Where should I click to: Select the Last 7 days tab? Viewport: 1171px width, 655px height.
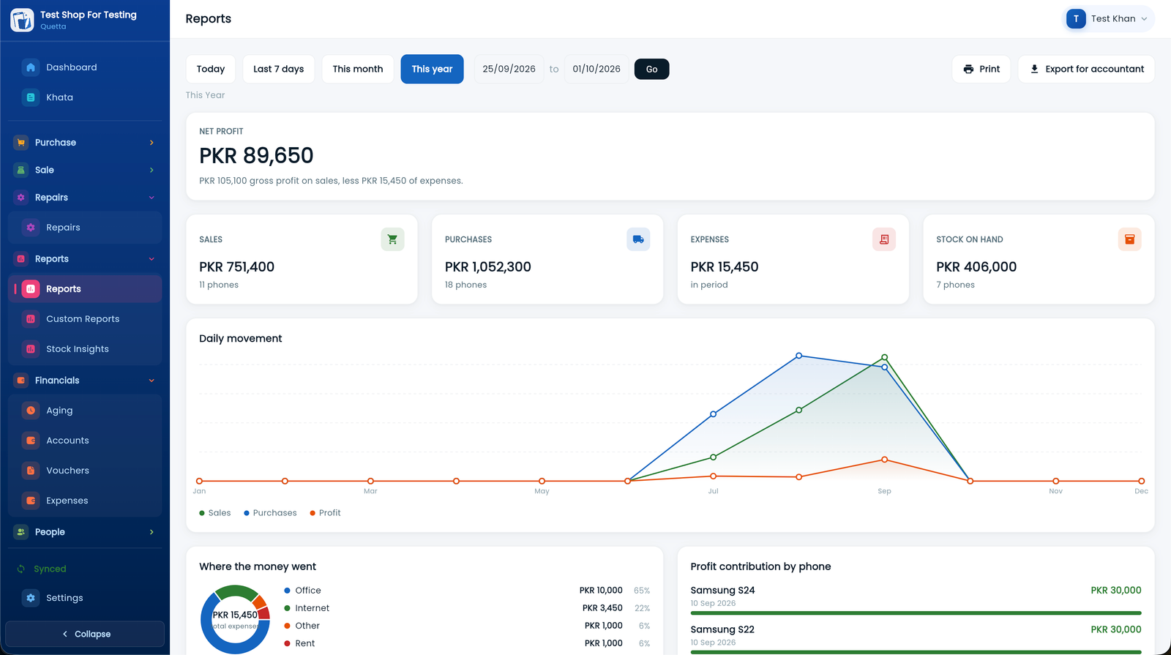(x=279, y=69)
